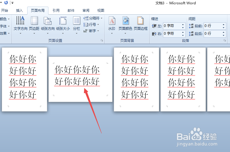This screenshot has height=152, width=230.
Task: Open theme 字体 dropdown
Action: (x=5, y=26)
